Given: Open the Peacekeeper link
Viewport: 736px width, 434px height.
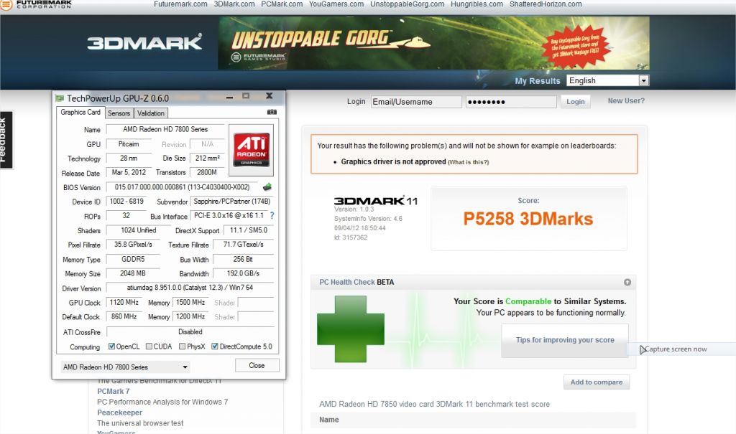Looking at the screenshot, I should tap(119, 412).
